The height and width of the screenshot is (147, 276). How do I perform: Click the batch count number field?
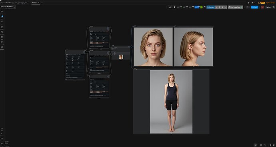tap(248, 7)
